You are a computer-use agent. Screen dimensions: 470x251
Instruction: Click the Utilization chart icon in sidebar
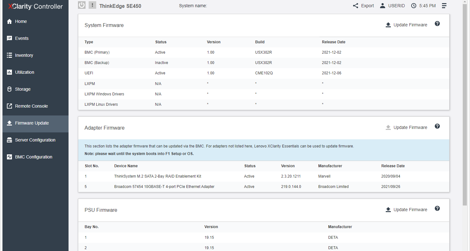[9, 72]
